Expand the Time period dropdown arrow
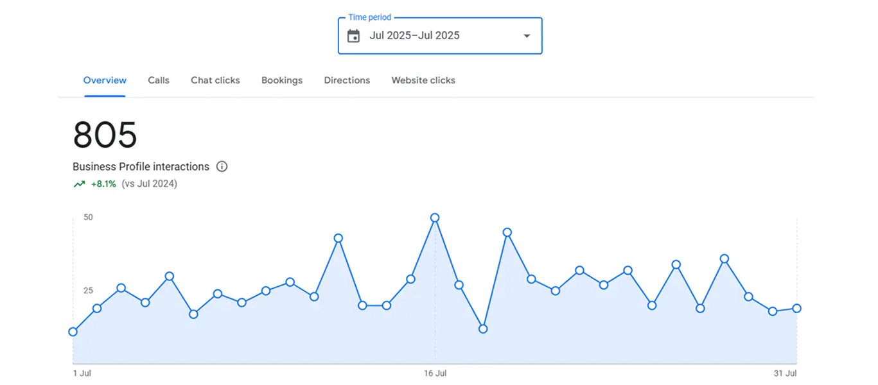878x385 pixels. click(527, 36)
